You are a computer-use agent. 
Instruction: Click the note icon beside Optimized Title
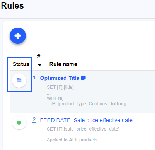[x=83, y=78]
